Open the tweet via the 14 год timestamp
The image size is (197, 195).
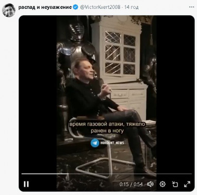[131, 7]
